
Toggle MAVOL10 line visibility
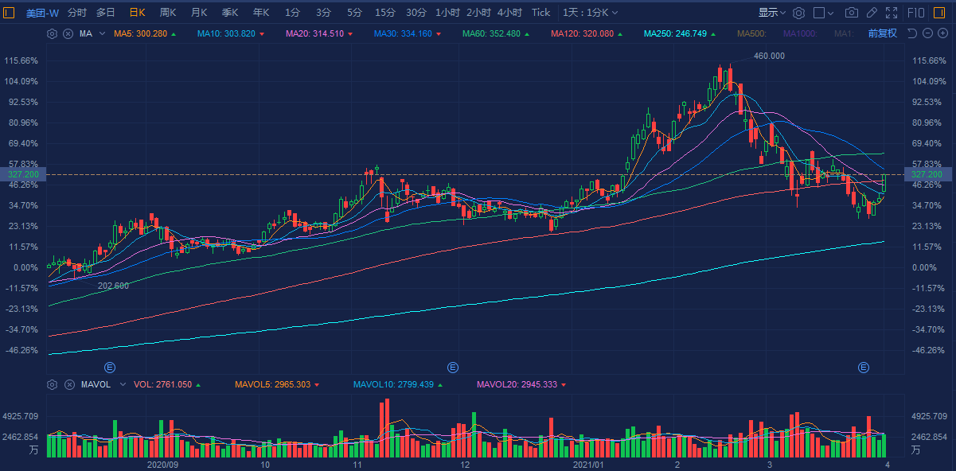pyautogui.click(x=393, y=384)
